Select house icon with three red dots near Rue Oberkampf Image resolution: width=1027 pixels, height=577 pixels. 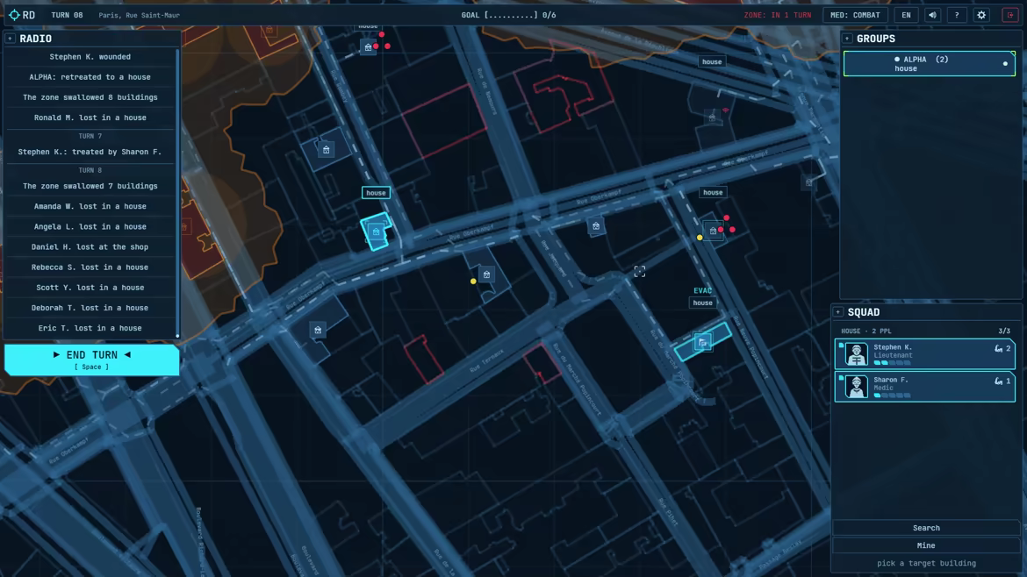point(713,231)
